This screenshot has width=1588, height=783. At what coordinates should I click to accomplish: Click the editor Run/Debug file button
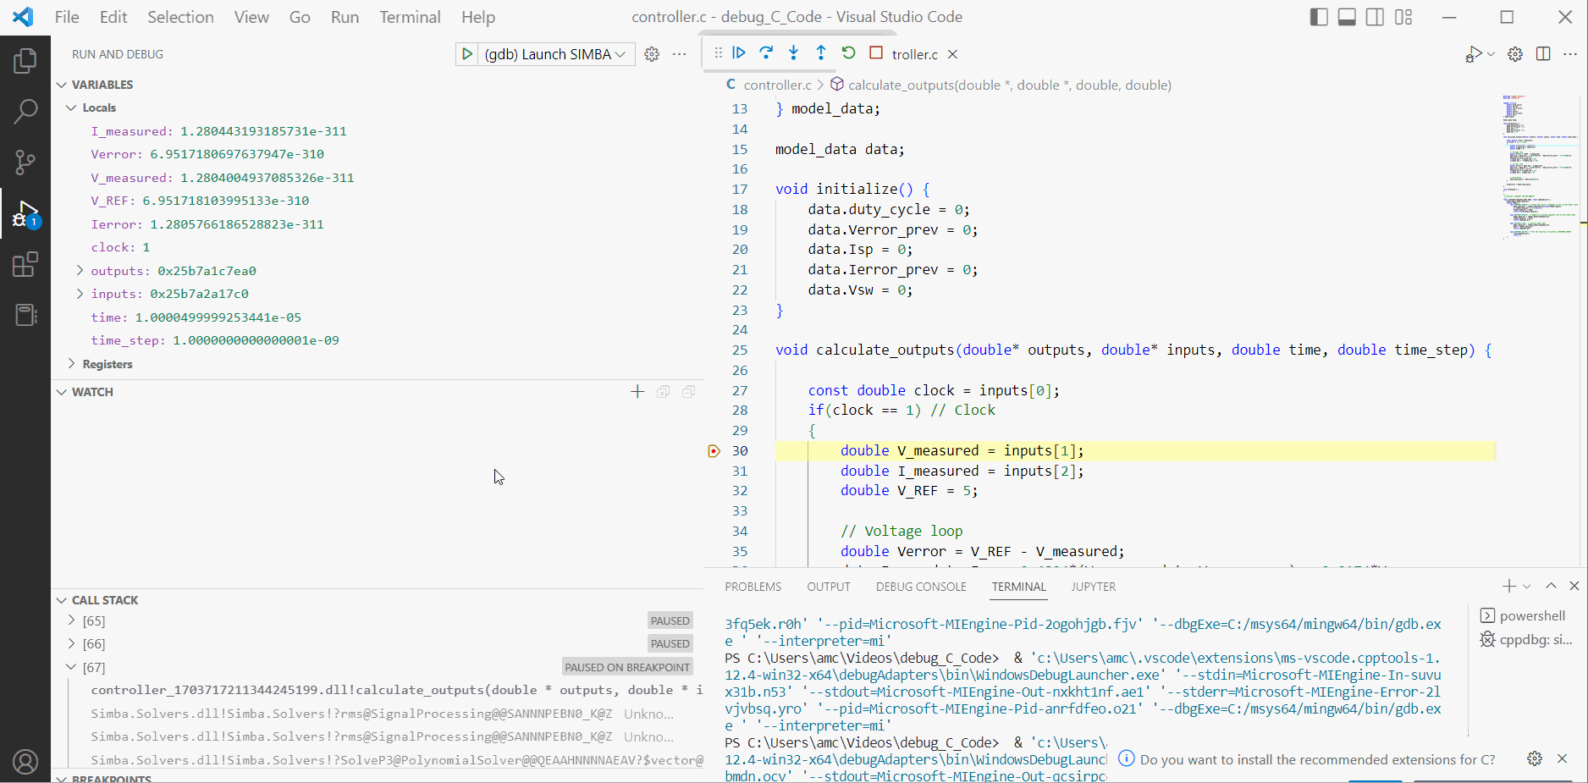(x=1474, y=54)
